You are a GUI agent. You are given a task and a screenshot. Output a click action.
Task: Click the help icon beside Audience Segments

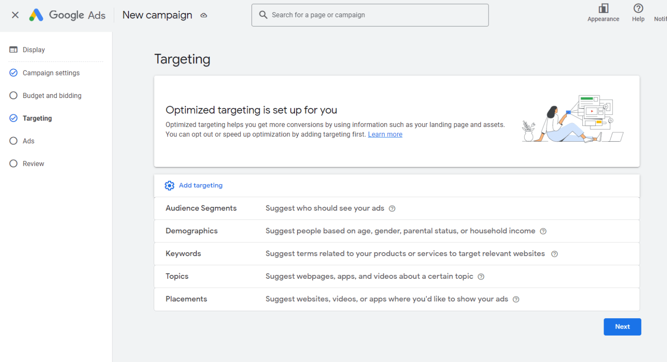pos(392,208)
